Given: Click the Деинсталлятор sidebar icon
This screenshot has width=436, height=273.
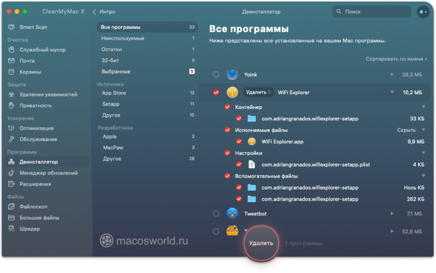Looking at the screenshot, I should pyautogui.click(x=11, y=162).
